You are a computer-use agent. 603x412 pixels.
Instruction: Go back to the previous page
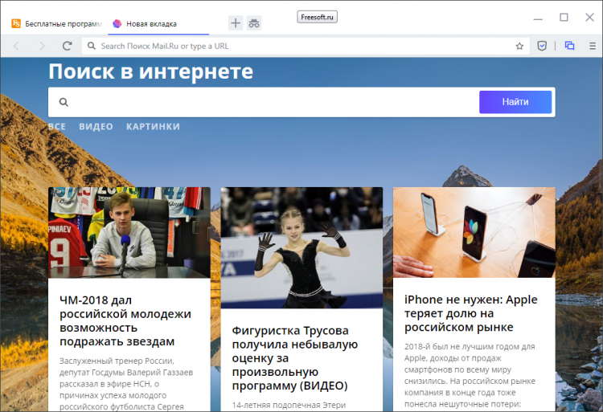16,47
